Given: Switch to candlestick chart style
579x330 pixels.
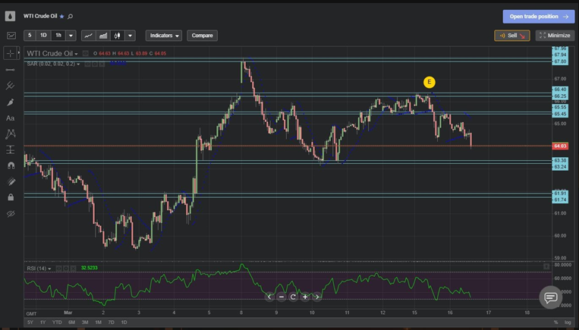Looking at the screenshot, I should (118, 36).
